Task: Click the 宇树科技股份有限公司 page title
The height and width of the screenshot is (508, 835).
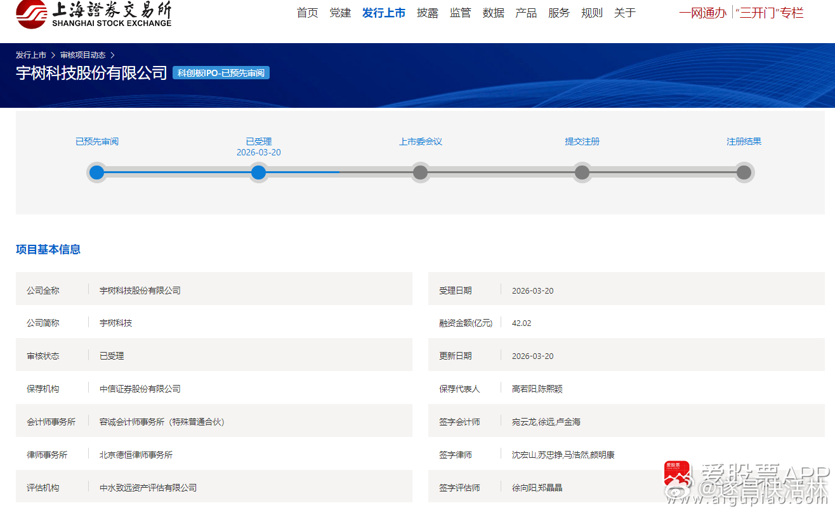Action: pos(91,73)
